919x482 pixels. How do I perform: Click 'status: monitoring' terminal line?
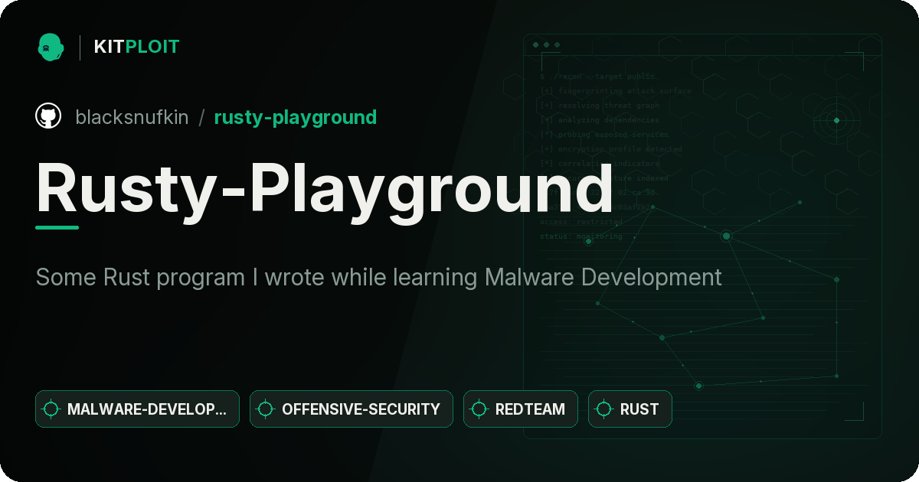(581, 236)
